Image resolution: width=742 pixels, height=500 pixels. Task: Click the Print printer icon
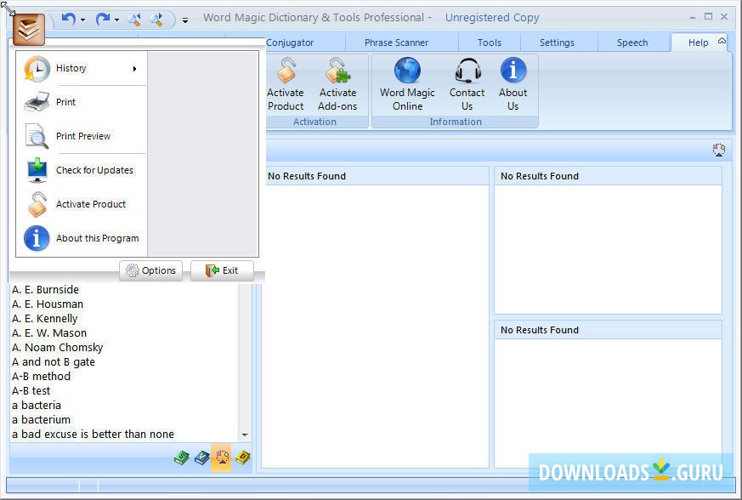coord(37,102)
